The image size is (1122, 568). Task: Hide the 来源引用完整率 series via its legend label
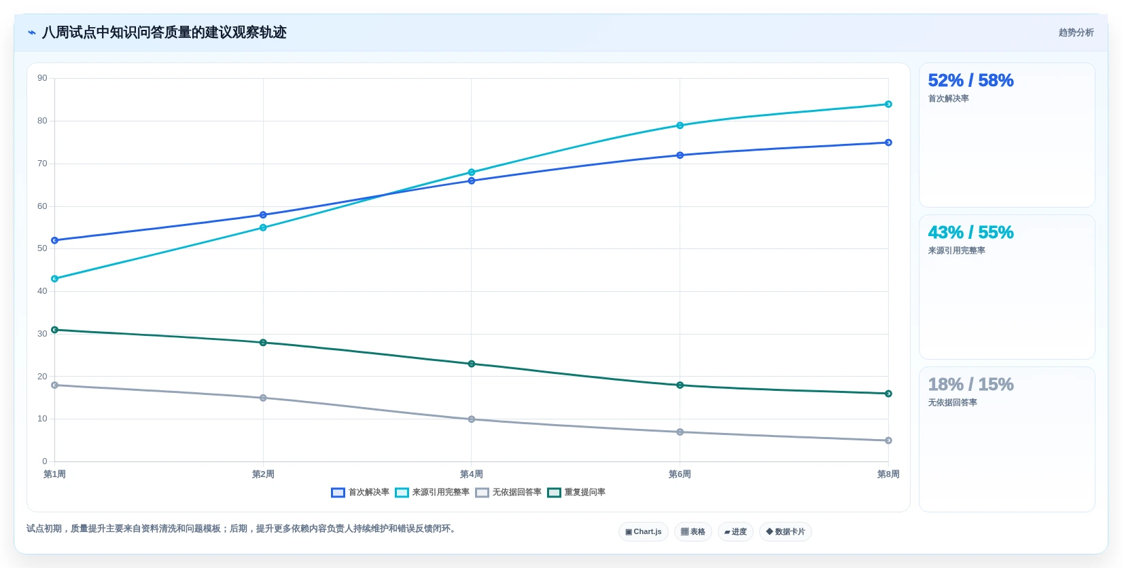tap(441, 493)
